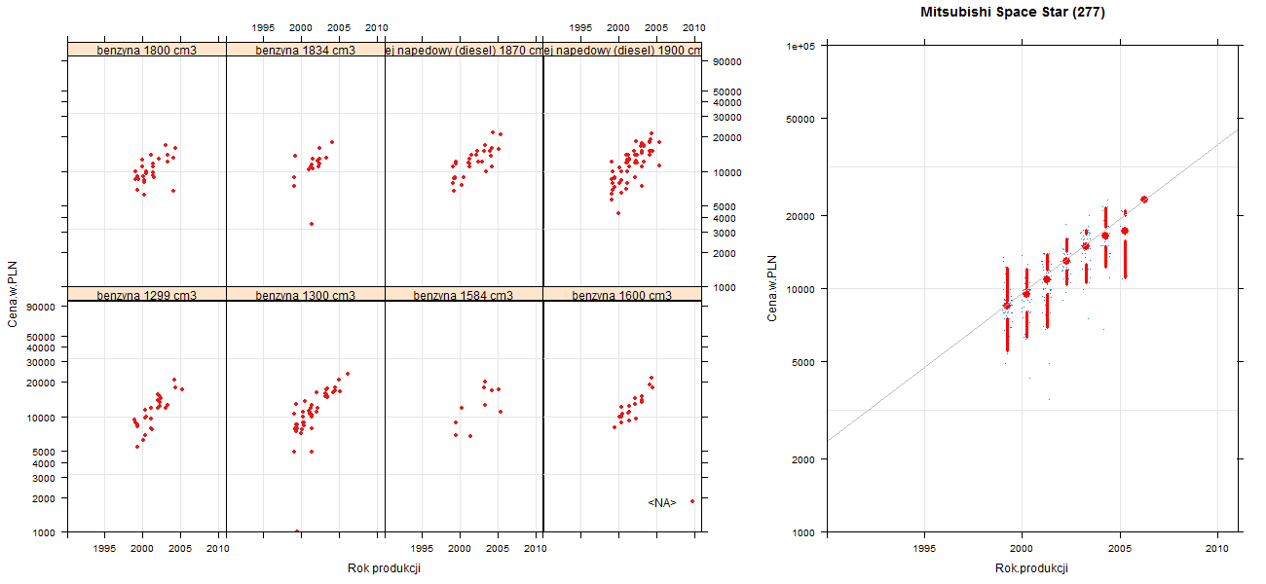
Task: Click the 'Rok.produkcji' label under the Mitsubishi chart
Action: coord(1032,568)
